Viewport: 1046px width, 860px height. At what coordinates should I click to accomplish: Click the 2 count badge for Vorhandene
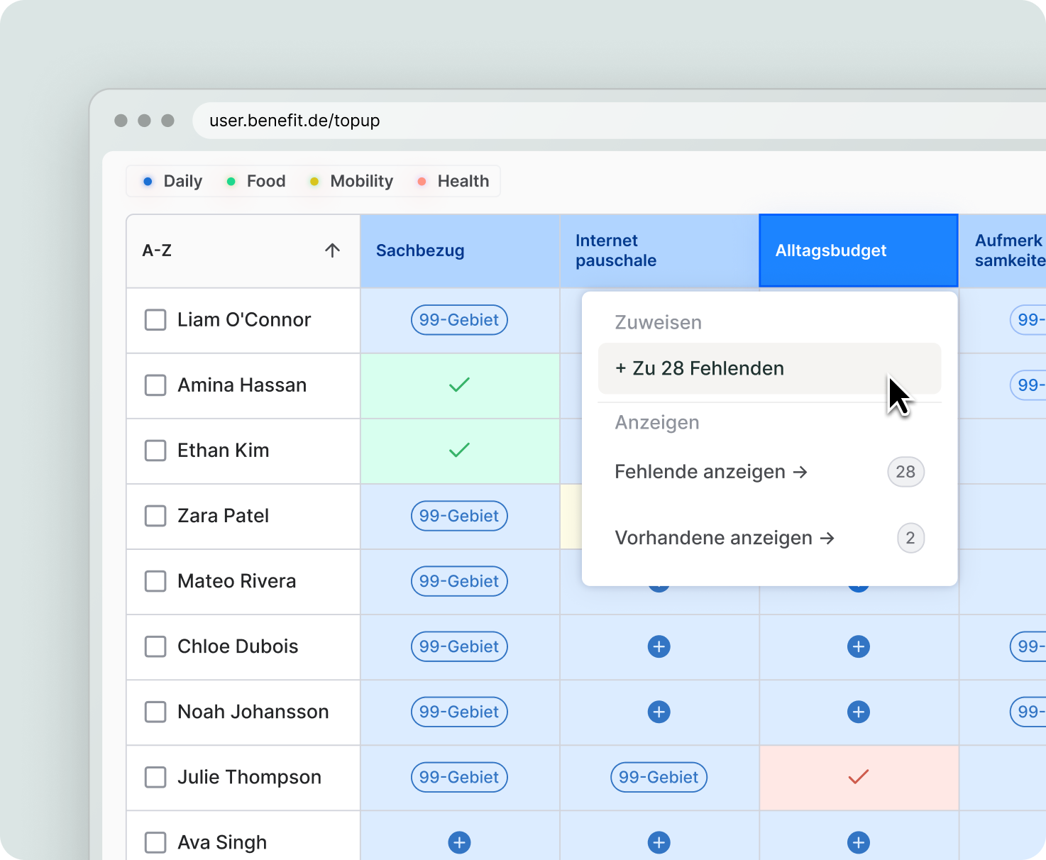pyautogui.click(x=910, y=538)
